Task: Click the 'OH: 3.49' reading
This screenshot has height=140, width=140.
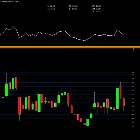Action: (x=96, y=9)
